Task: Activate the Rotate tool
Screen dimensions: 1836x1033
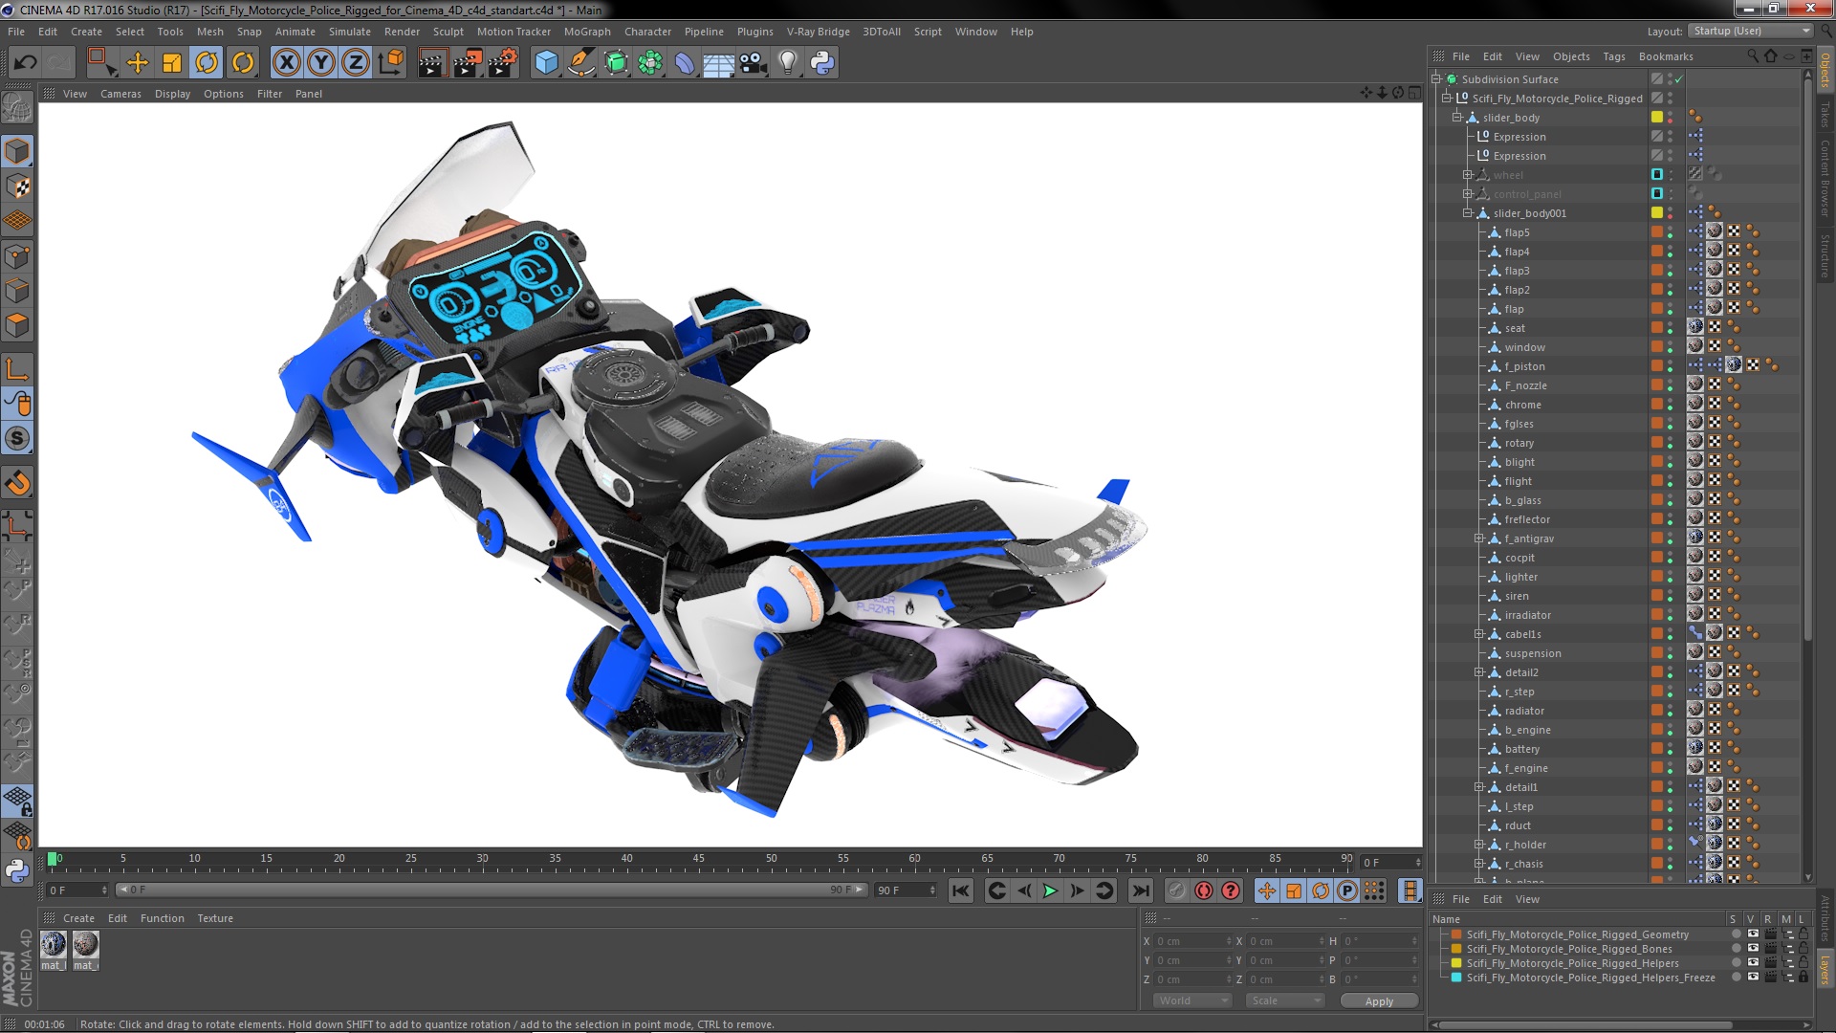Action: click(207, 63)
